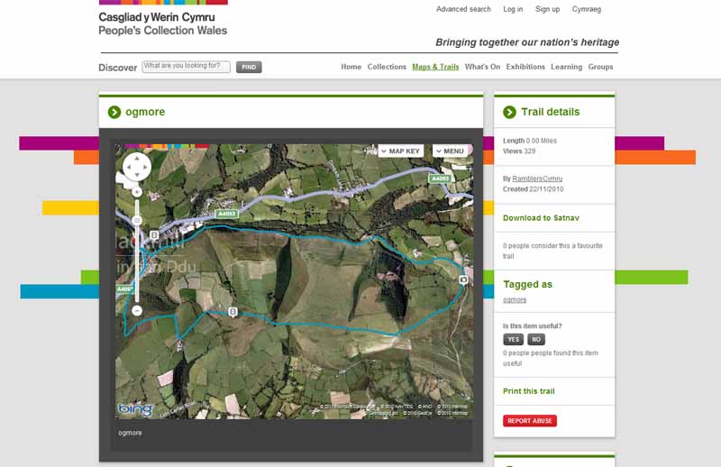The width and height of the screenshot is (721, 467).
Task: Zoom in using the map plus button
Action: (x=137, y=192)
